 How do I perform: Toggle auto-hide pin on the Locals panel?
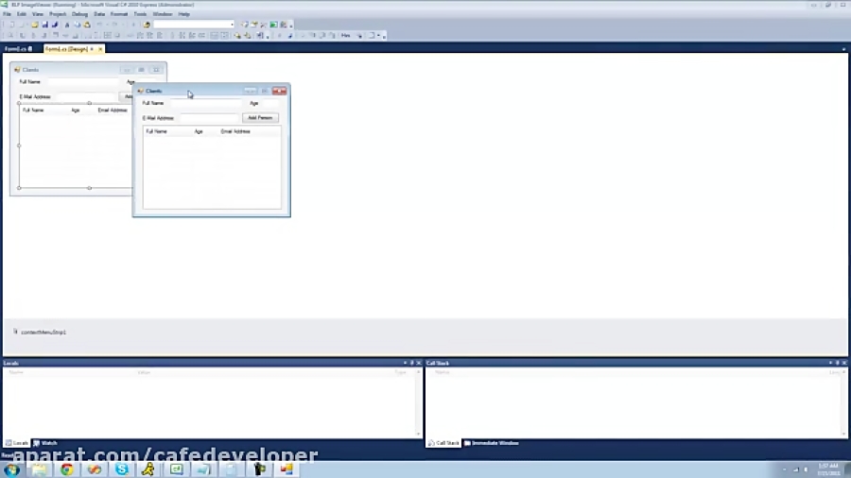pyautogui.click(x=412, y=363)
